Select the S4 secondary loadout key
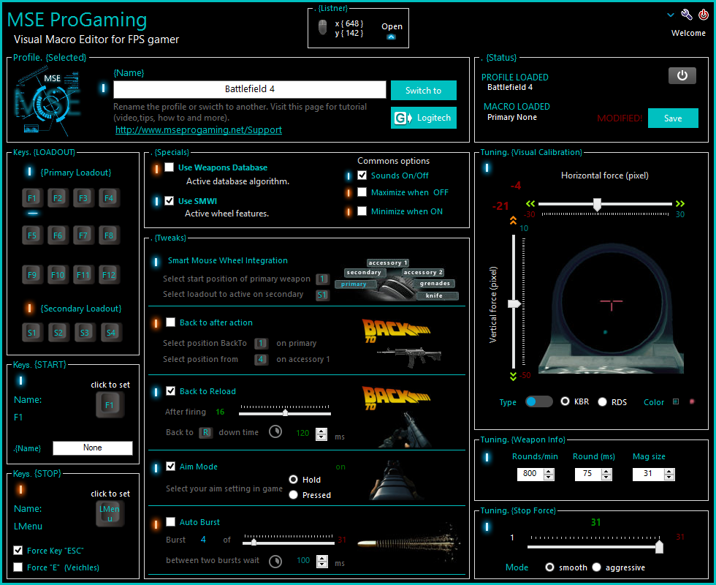The image size is (716, 585). [111, 332]
